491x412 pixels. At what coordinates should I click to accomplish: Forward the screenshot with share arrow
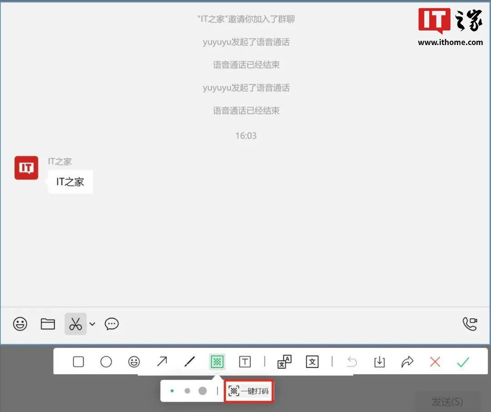pyautogui.click(x=407, y=362)
